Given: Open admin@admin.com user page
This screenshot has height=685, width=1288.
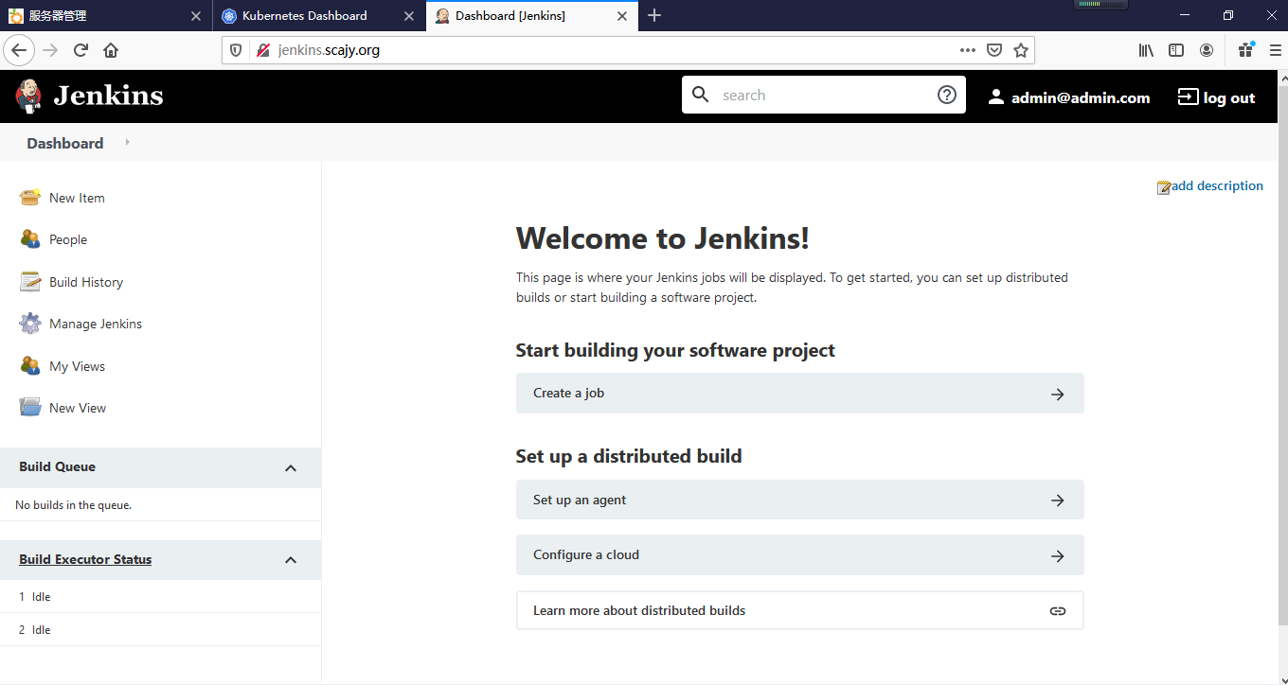Looking at the screenshot, I should coord(1081,97).
